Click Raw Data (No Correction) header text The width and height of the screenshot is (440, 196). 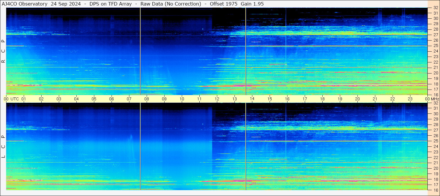[171, 4]
